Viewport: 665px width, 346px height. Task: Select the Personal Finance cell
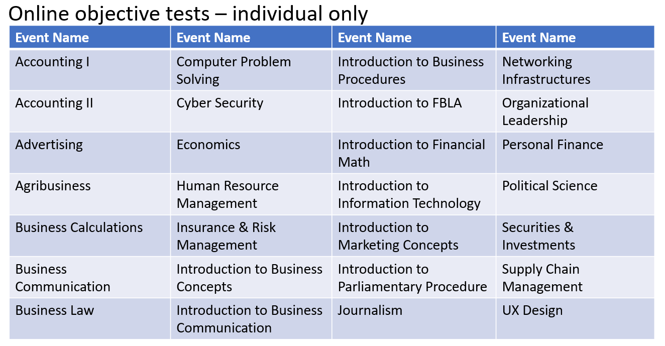click(x=575, y=153)
